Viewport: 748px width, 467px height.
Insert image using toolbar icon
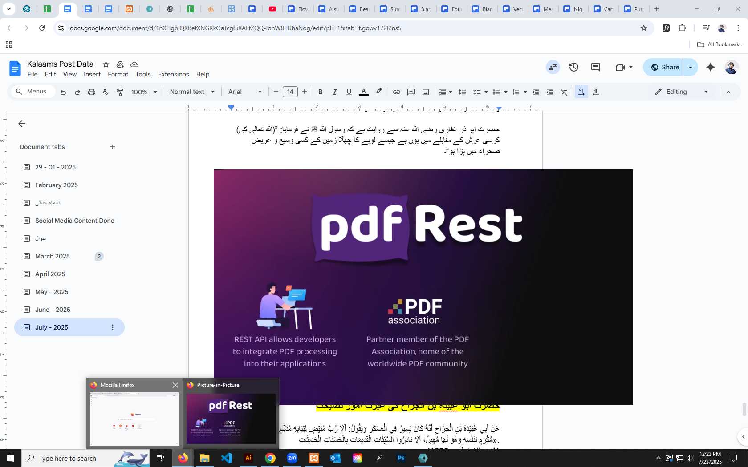click(x=426, y=92)
